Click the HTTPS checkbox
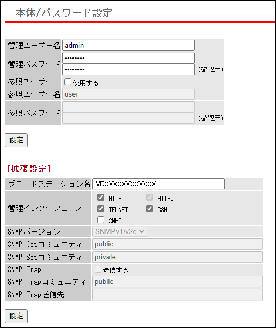Screen dimensions: 276x328 149,197
